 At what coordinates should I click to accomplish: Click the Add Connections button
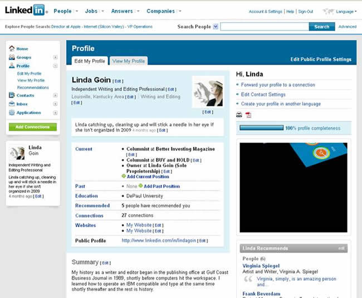32,127
